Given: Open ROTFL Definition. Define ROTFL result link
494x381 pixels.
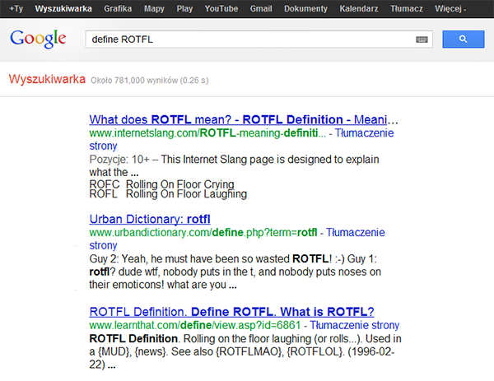Looking at the screenshot, I should click(x=231, y=312).
